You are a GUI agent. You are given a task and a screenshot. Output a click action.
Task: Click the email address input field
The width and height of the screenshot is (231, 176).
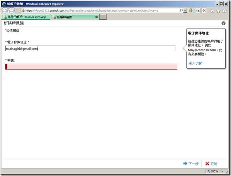[90, 49]
